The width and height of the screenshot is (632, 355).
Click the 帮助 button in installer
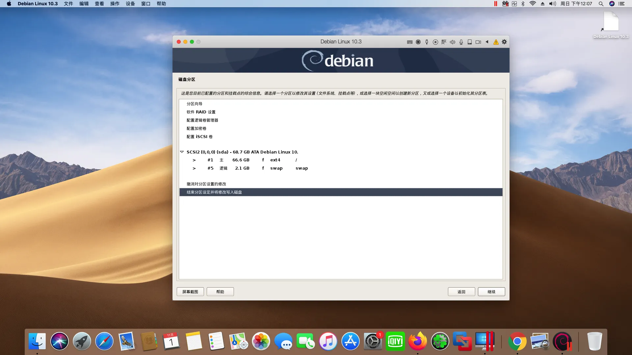[220, 292]
